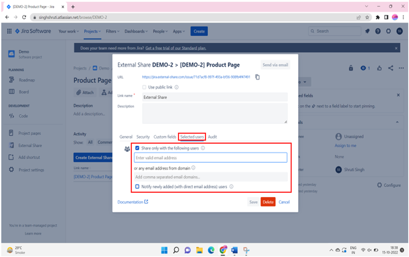Open File Explorer from the taskbar
This screenshot has height=257, width=409.
click(x=199, y=250)
